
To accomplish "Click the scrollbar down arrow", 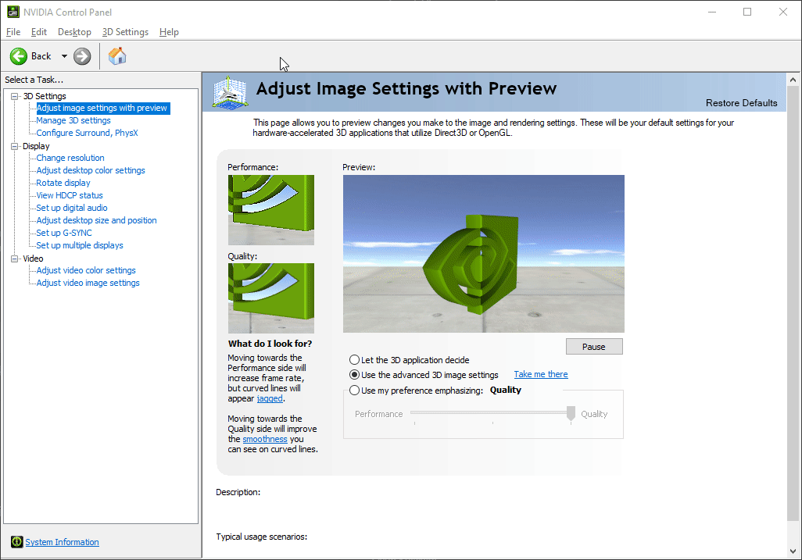I will coord(793,551).
